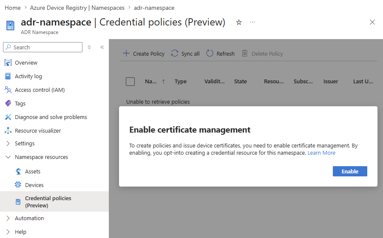Click the 'Unable to retrieve policies' message
383x238 pixels.
coord(158,102)
